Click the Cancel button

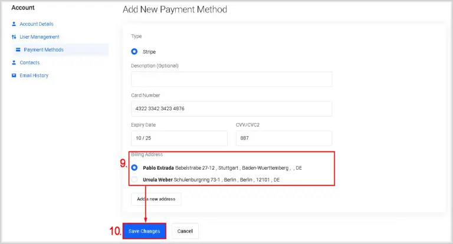185,231
